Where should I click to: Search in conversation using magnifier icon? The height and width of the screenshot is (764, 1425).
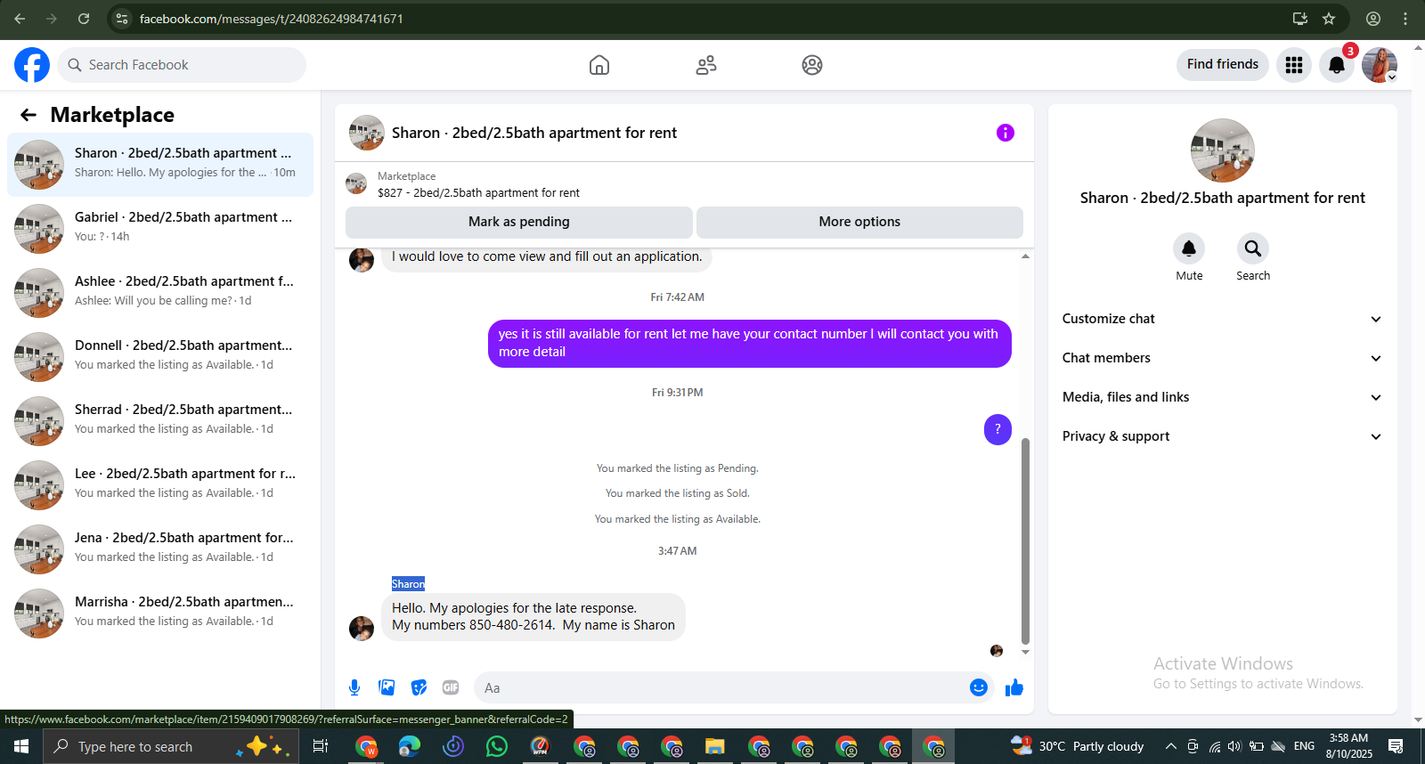click(x=1253, y=248)
